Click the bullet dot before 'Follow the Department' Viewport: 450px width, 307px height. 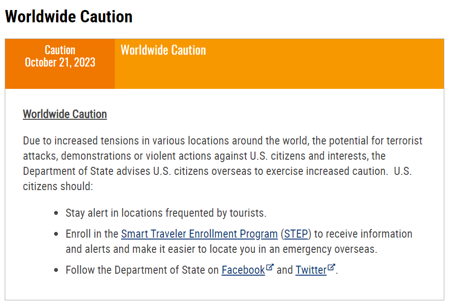point(56,270)
